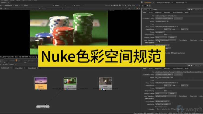Open the Global range dropdown under timeline
Viewport: 203px width, 114px height.
tap(12, 65)
